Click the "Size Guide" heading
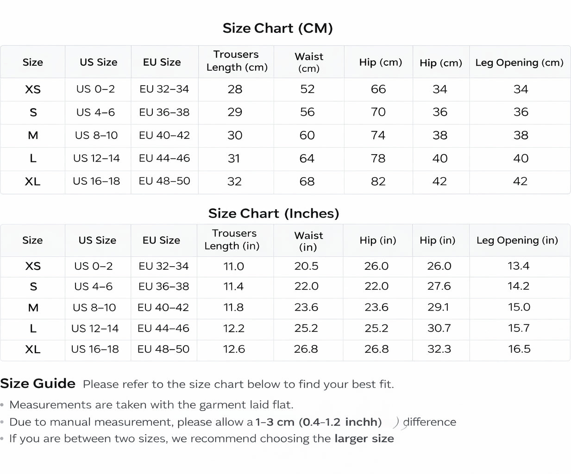The width and height of the screenshot is (571, 474). coord(38,384)
